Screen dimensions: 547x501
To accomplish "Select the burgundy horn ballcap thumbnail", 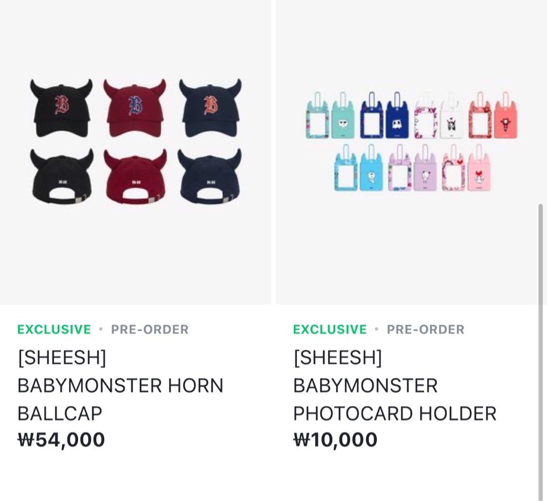I will (136, 106).
